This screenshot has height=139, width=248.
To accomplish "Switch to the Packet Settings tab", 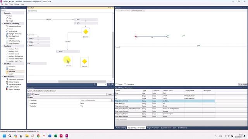I will [121, 128].
